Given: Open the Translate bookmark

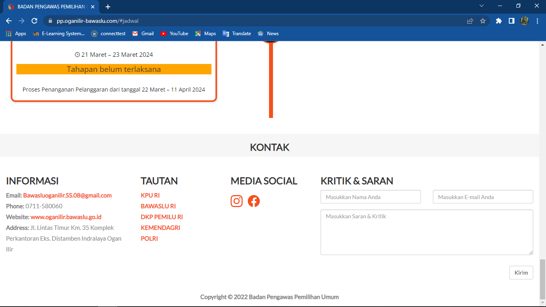Looking at the screenshot, I should point(237,34).
